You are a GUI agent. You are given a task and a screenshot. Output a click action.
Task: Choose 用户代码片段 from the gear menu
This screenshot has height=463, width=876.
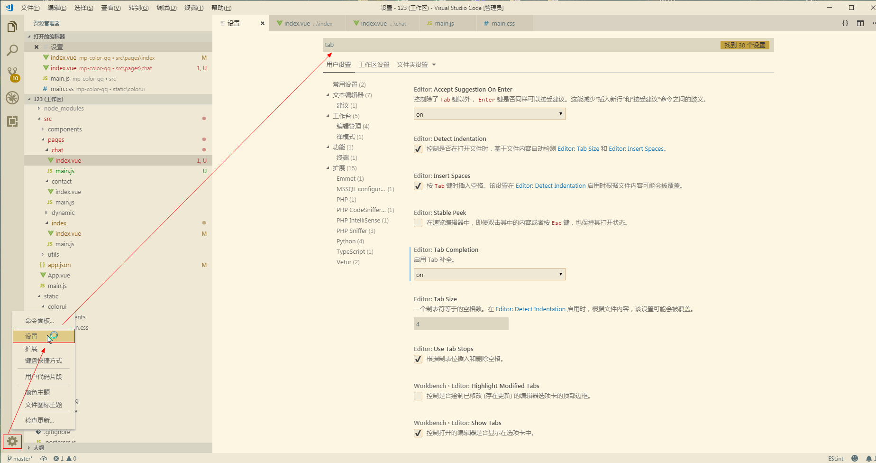tap(44, 377)
